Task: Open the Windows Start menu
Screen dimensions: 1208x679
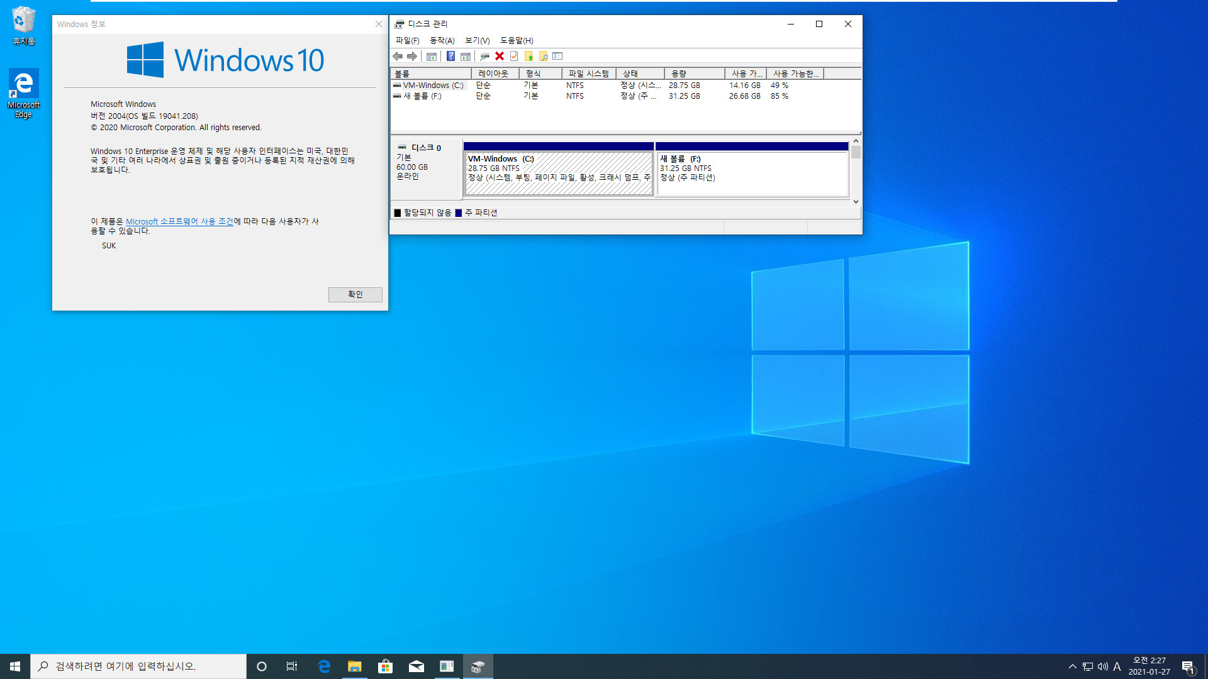Action: 15,666
